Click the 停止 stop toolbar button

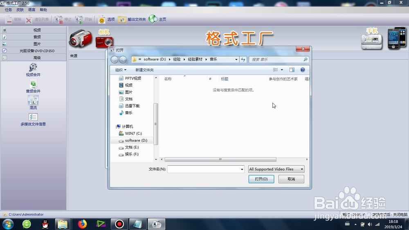[63, 19]
